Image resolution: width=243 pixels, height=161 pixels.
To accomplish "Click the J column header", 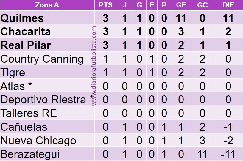I will click(x=124, y=5).
